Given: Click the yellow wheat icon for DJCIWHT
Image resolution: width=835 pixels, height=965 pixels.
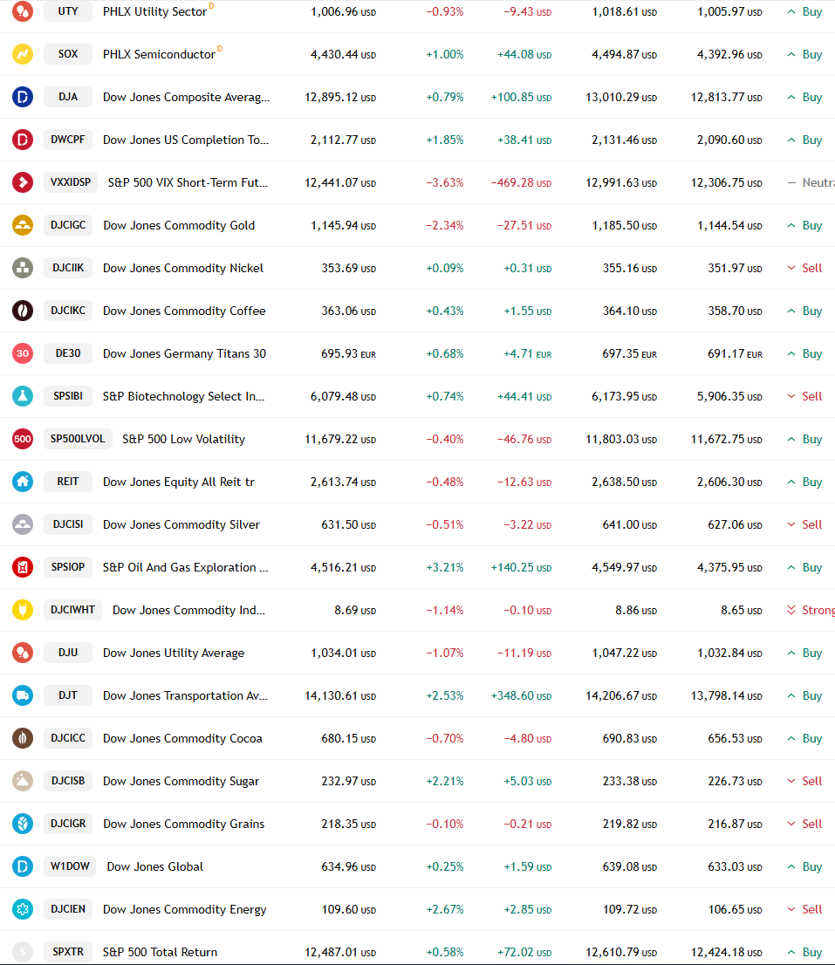Looking at the screenshot, I should pyautogui.click(x=23, y=610).
